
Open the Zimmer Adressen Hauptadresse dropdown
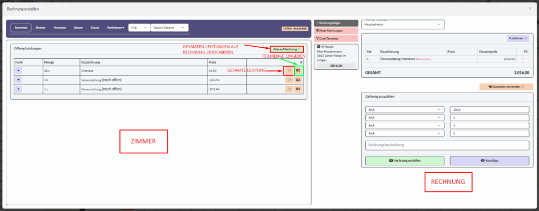(402, 25)
